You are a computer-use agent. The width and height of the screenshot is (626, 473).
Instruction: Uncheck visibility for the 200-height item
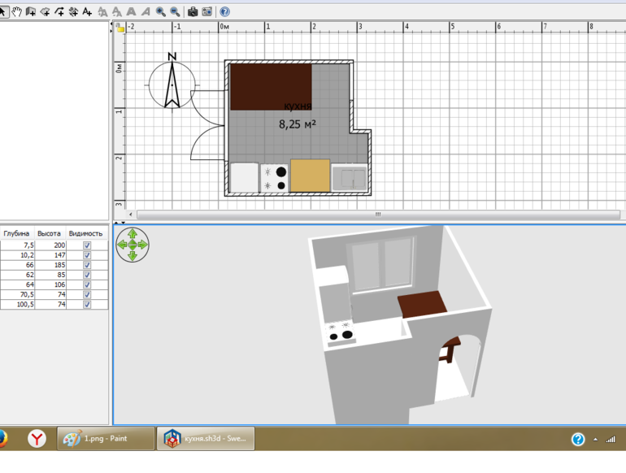87,245
